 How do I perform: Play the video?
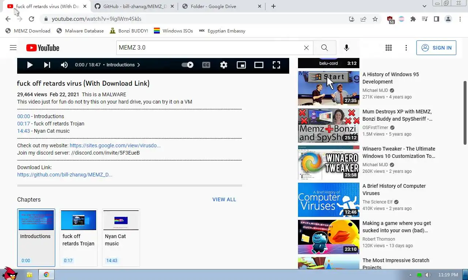click(30, 65)
